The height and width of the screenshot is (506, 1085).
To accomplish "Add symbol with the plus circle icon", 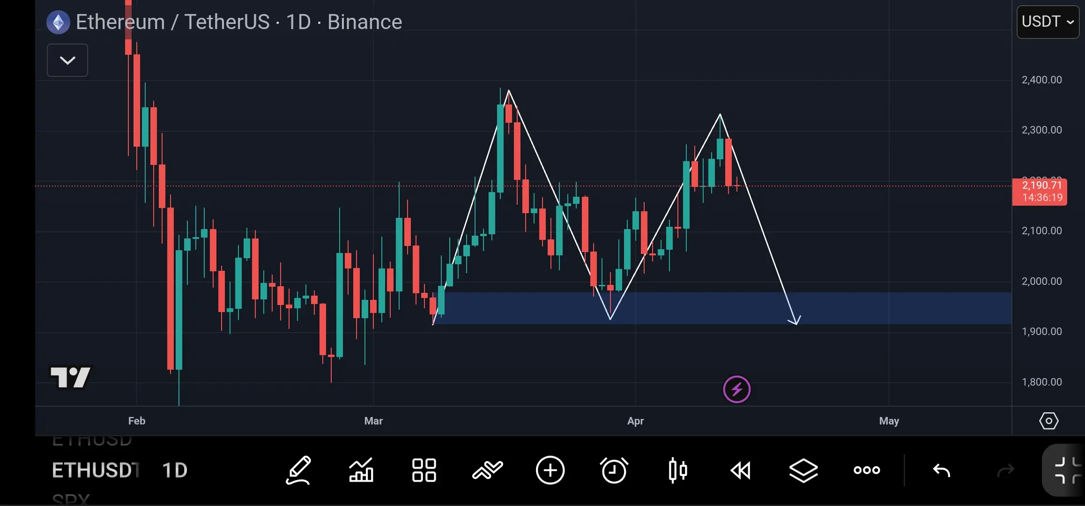I will point(550,470).
